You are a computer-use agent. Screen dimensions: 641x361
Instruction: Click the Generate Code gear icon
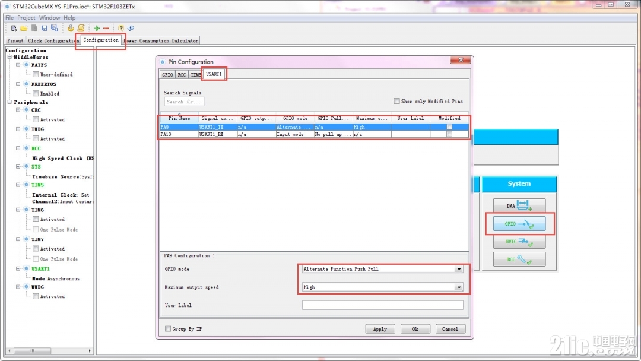point(71,28)
